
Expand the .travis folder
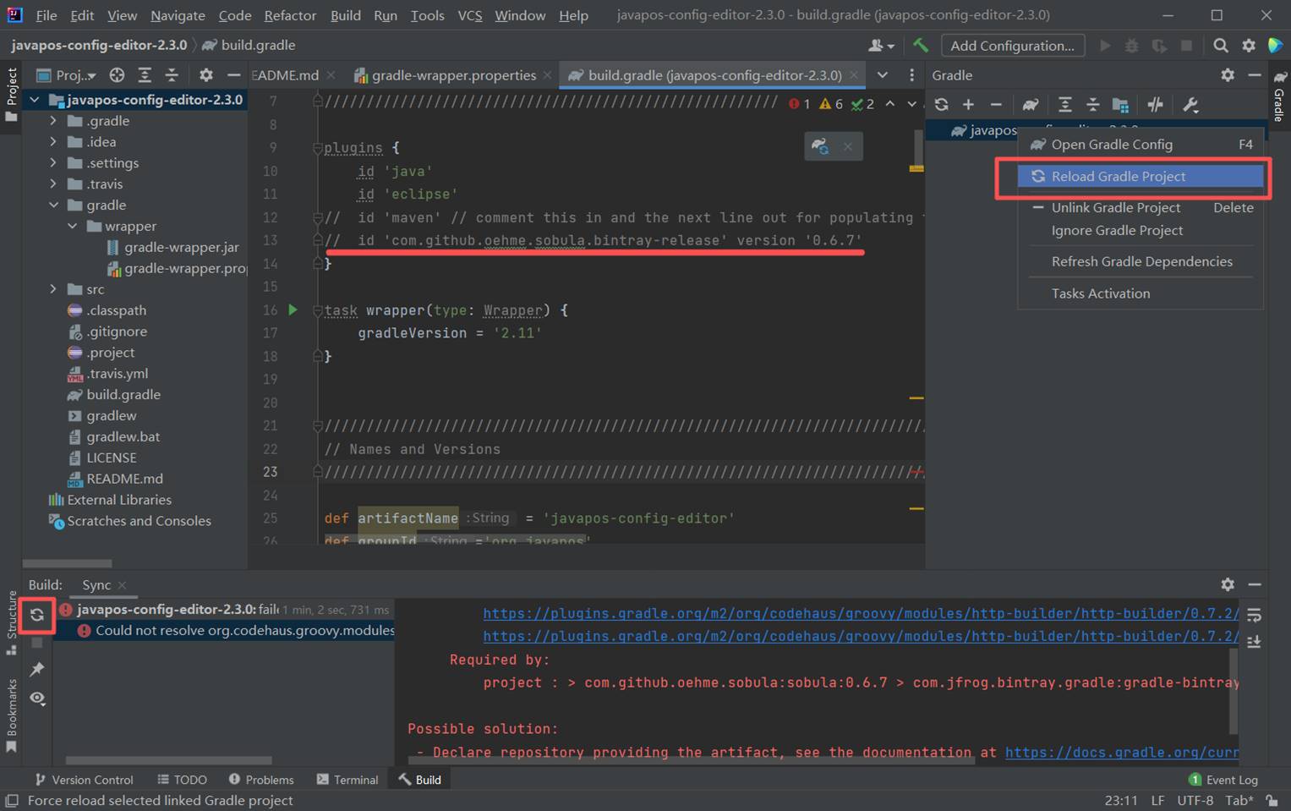click(x=53, y=184)
